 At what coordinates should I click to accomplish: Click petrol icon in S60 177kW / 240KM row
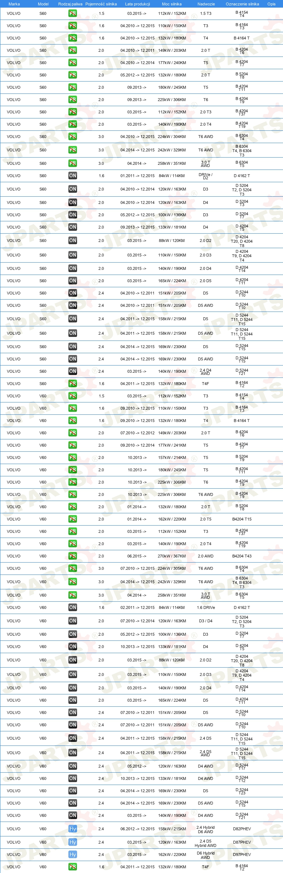tap(72, 63)
